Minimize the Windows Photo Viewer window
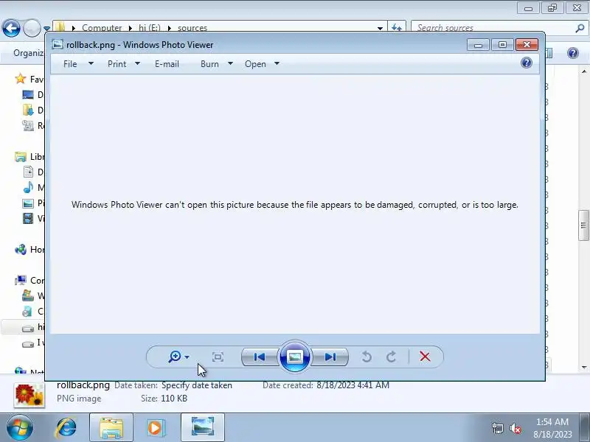Image resolution: width=590 pixels, height=442 pixels. pos(478,45)
